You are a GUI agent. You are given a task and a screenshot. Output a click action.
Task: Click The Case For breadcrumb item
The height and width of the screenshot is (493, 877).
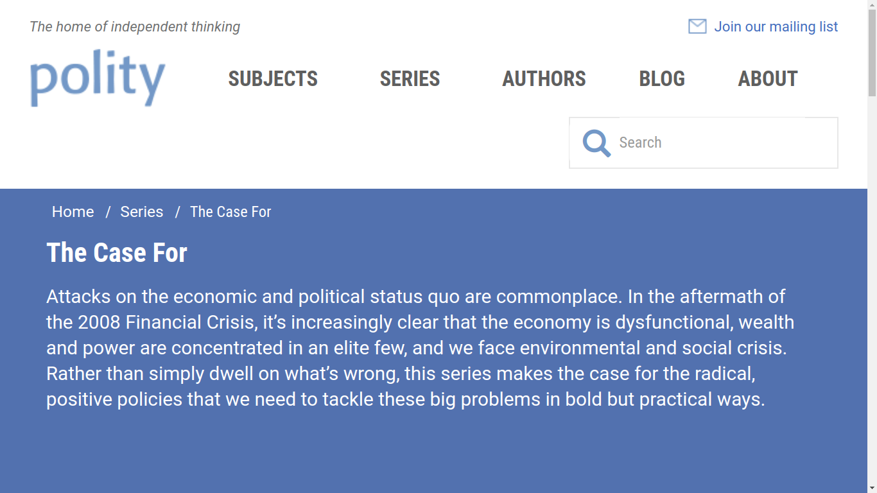pos(230,212)
